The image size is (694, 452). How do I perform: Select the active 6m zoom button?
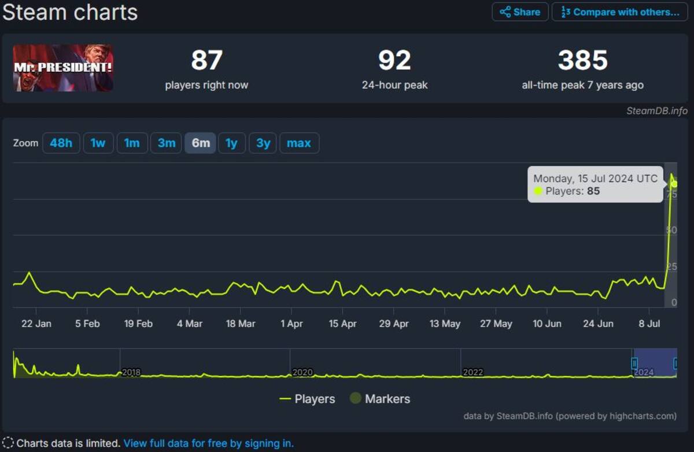pos(200,143)
